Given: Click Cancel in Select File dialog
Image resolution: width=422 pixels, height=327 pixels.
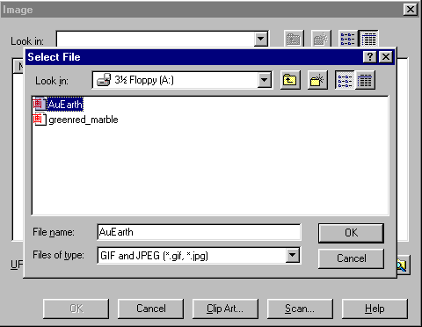Looking at the screenshot, I should coord(351,258).
